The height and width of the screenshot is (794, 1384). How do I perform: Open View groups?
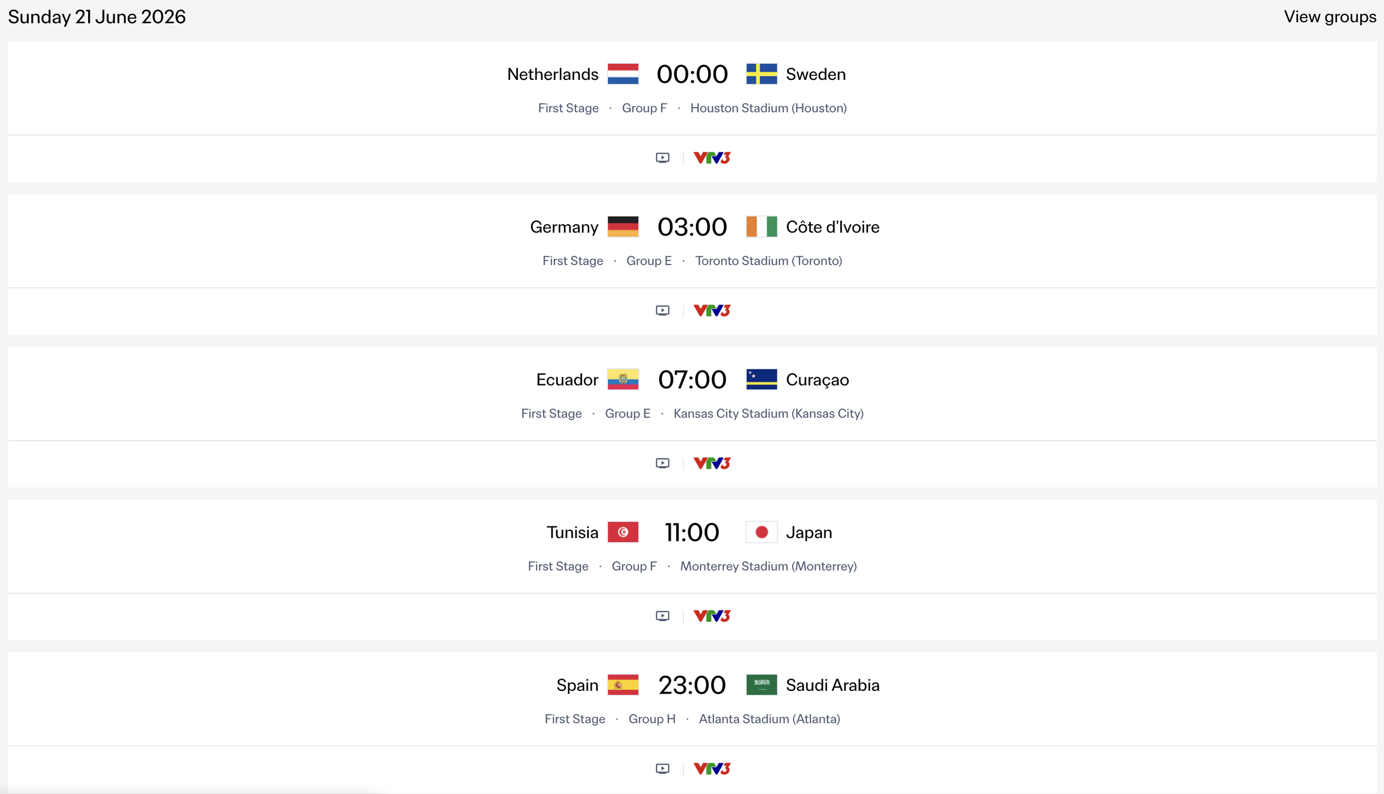tap(1329, 17)
